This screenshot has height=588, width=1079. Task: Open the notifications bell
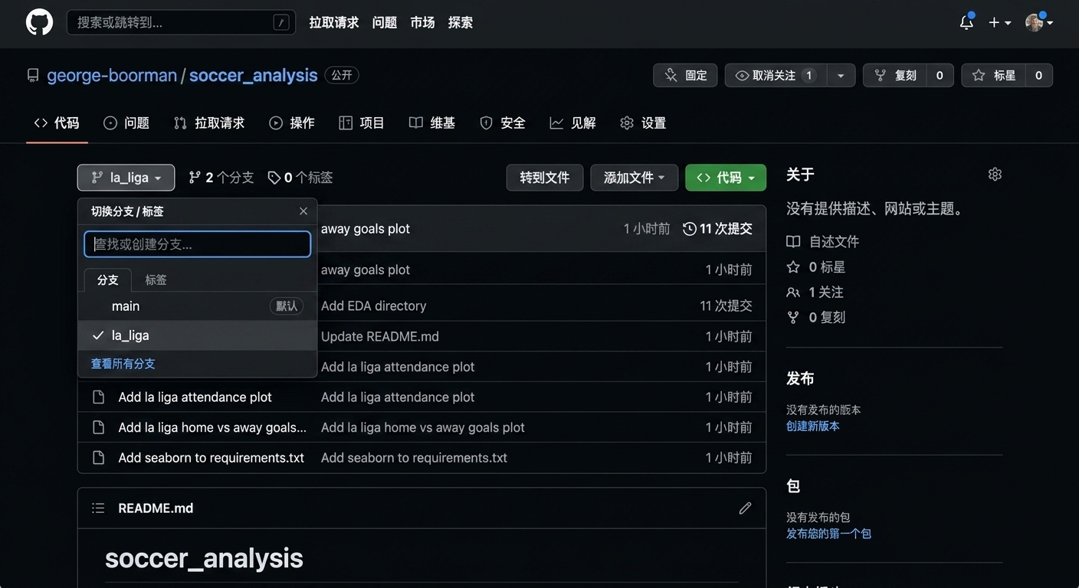[x=966, y=22]
